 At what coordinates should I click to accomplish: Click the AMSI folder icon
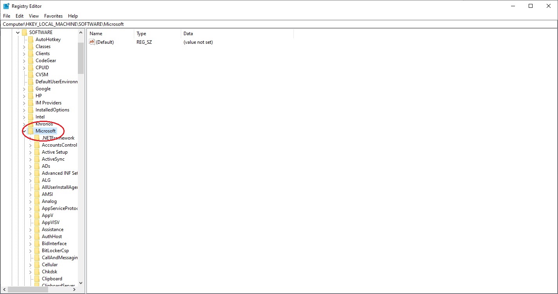click(x=37, y=194)
